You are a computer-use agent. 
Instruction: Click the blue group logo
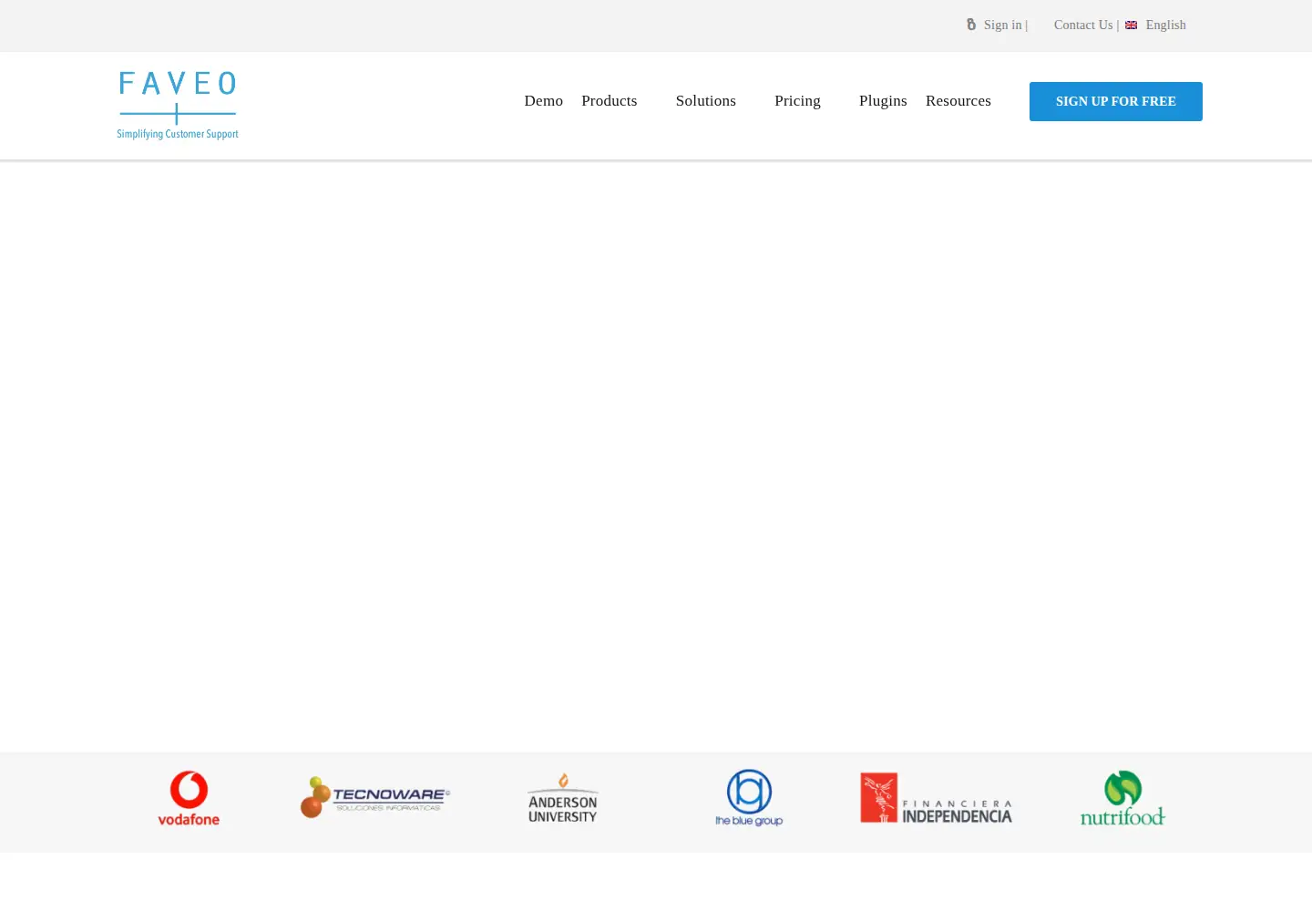(749, 798)
